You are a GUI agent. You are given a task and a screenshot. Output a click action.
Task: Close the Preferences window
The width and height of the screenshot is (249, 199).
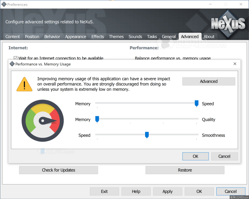click(241, 4)
